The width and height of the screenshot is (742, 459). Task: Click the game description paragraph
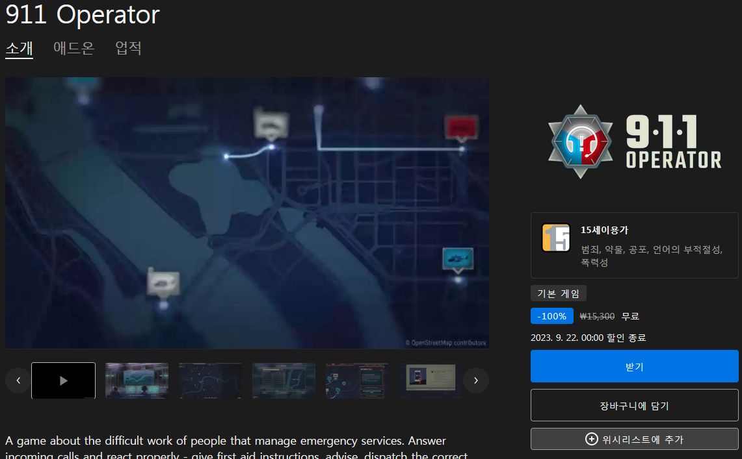pos(237,447)
